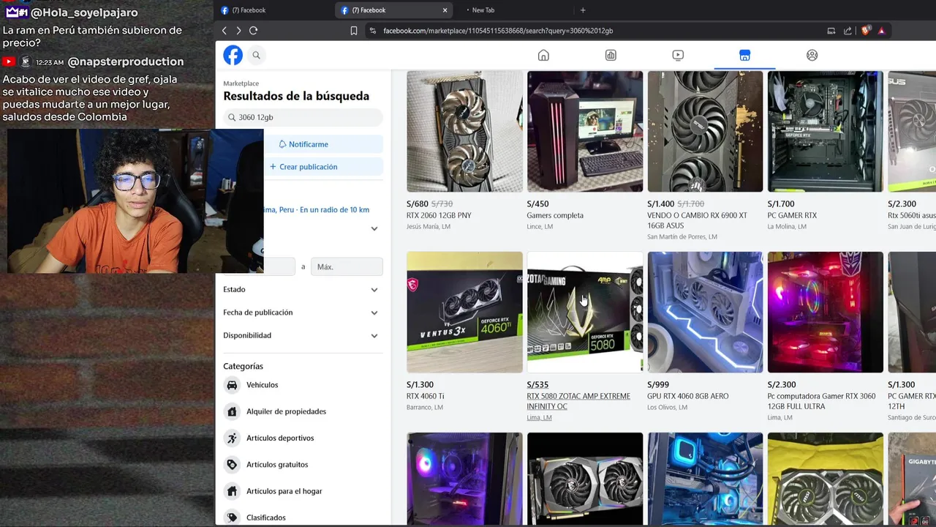936x527 pixels.
Task: Click the RTX 2060 12GB PNY title text
Action: coord(439,216)
